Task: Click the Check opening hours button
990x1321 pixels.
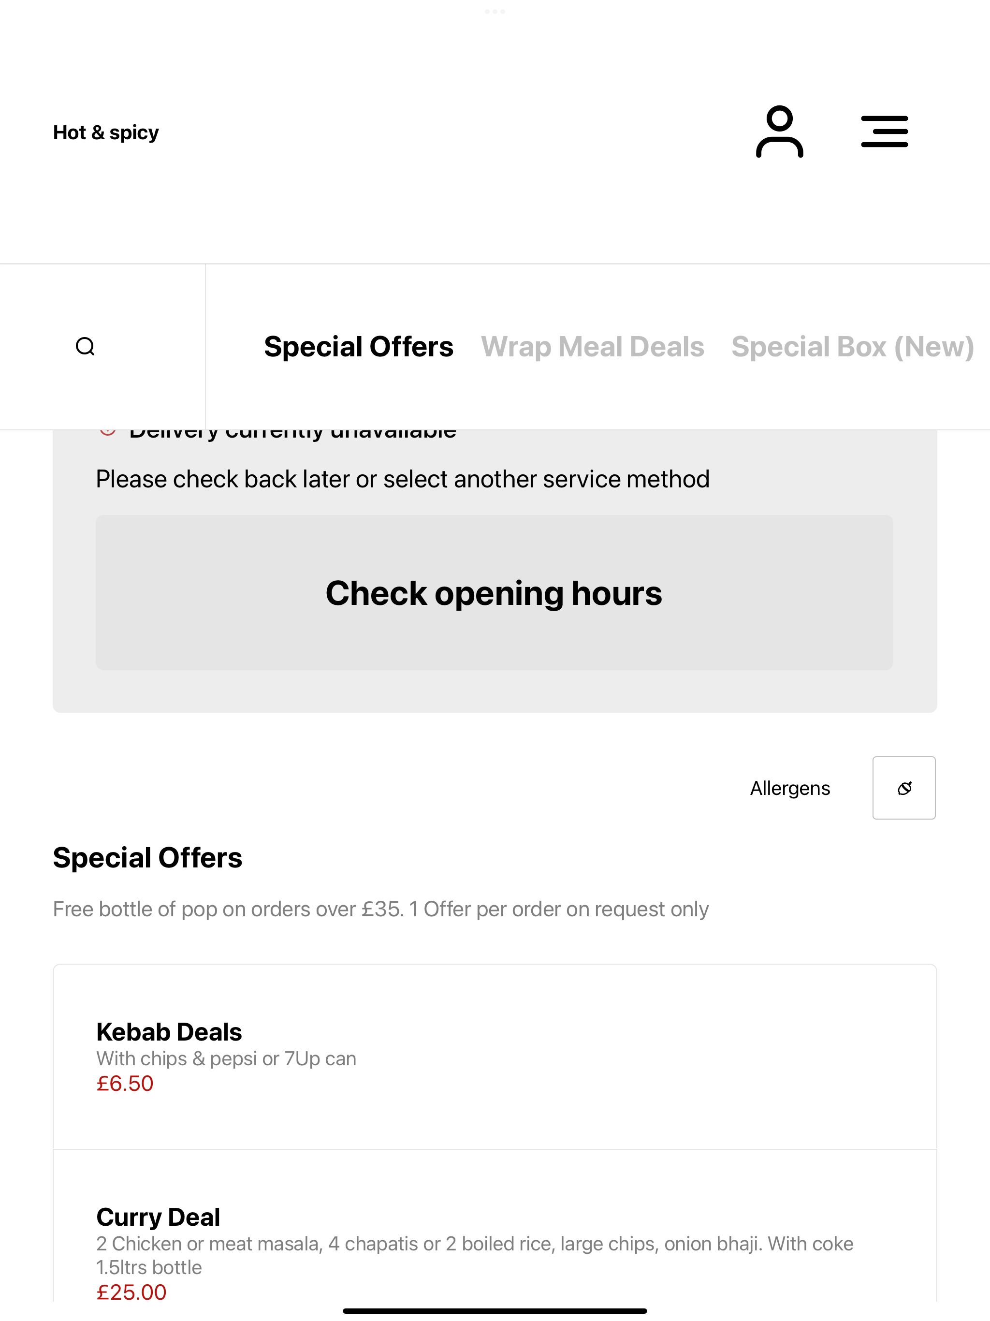Action: (x=495, y=592)
